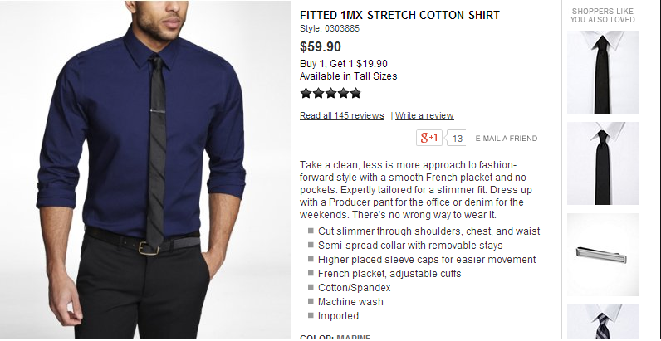Click the Available in Tall Sizes text
661x341 pixels.
349,76
